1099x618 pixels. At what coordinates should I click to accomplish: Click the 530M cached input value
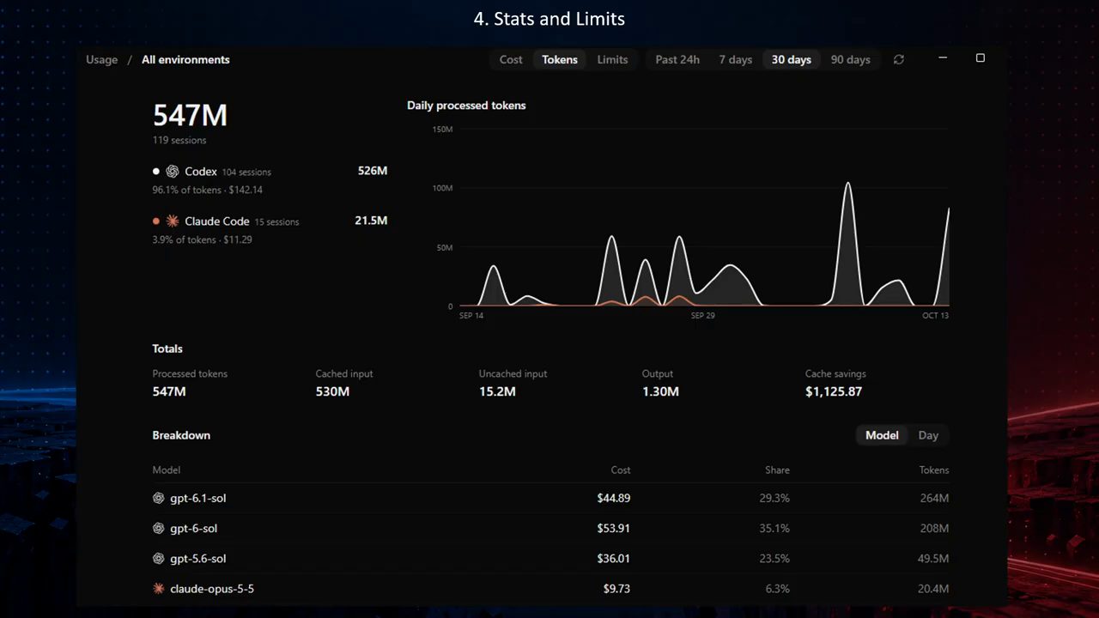coord(332,391)
